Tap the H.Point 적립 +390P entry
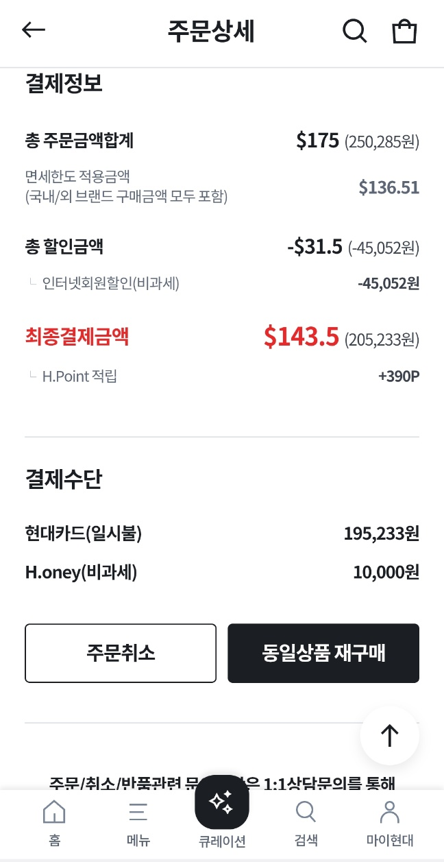 click(x=222, y=376)
